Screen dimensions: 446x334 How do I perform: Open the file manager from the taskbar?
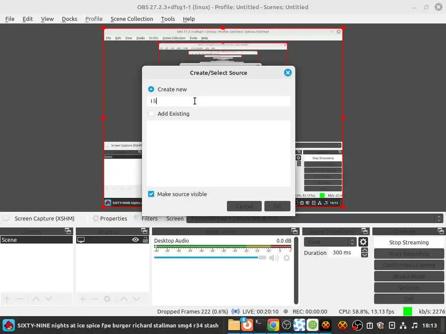(x=234, y=325)
